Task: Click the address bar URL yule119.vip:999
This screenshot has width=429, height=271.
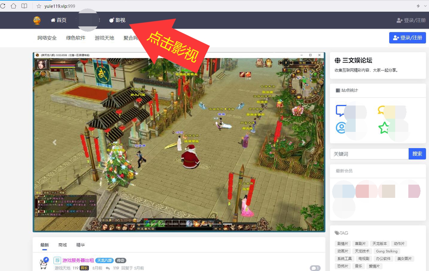Action: tap(60, 6)
